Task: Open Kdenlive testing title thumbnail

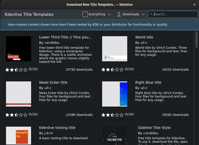Action: (x=19, y=135)
